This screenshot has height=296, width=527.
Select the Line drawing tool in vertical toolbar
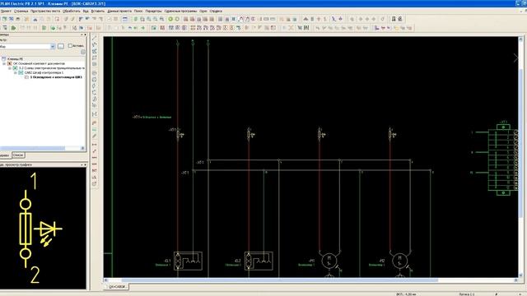[95, 39]
